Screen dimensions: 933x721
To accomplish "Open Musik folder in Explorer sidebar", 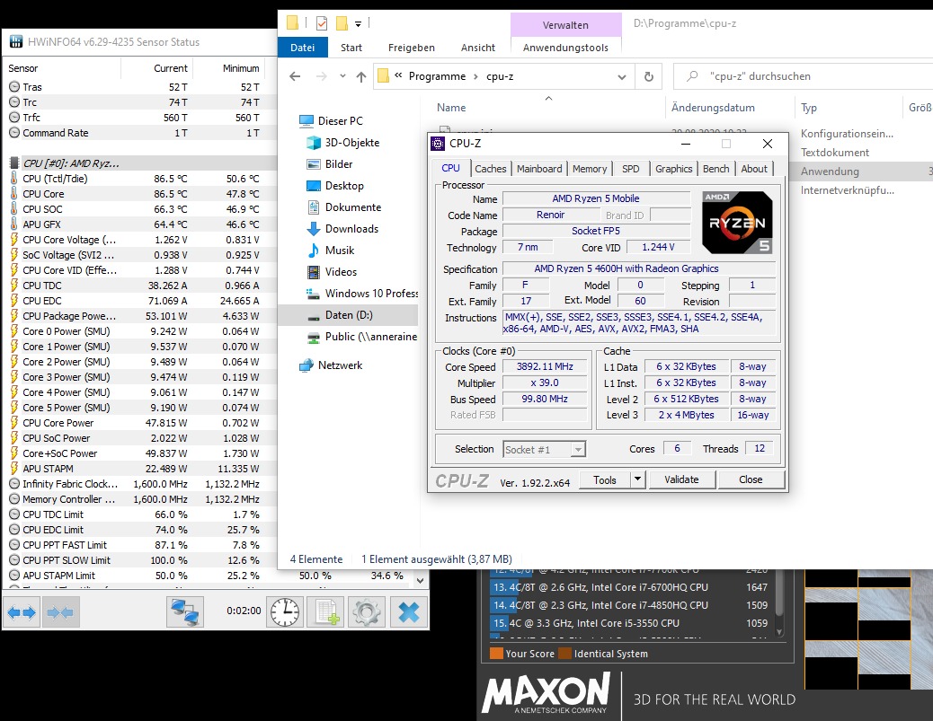I will pyautogui.click(x=330, y=251).
